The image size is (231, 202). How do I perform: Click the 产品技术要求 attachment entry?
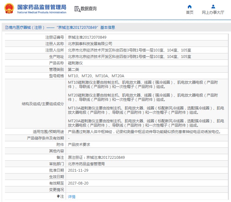pyautogui.click(x=79, y=144)
